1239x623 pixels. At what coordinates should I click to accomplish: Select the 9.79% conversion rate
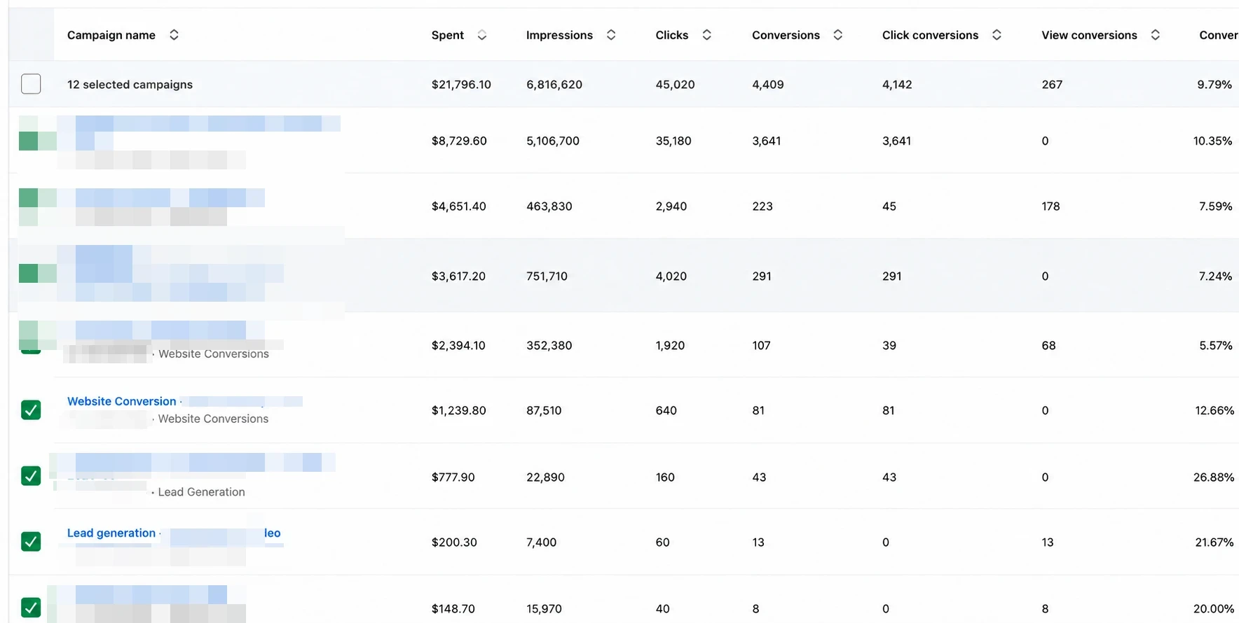1214,84
